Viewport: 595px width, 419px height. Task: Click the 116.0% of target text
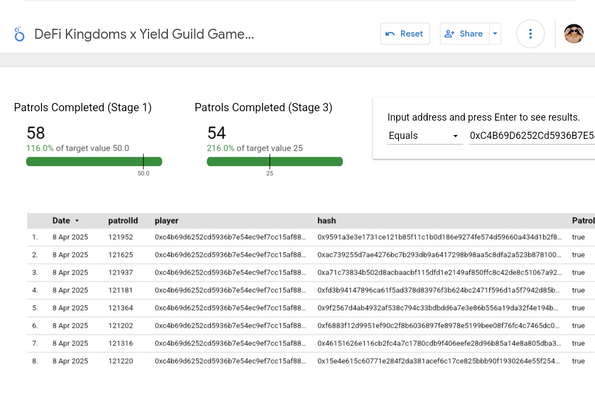click(78, 148)
